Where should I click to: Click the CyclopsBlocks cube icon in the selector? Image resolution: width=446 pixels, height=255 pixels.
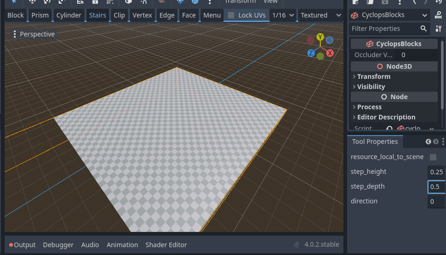(x=354, y=15)
